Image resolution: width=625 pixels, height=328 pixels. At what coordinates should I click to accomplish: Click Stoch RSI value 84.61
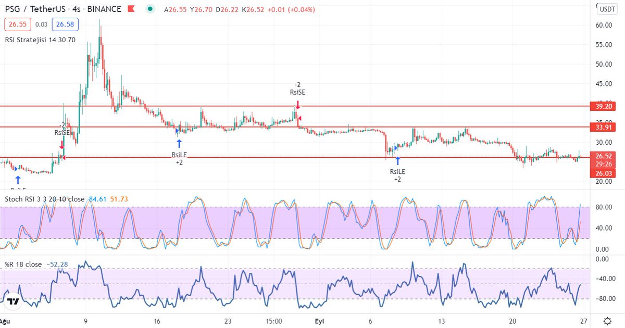coord(98,199)
